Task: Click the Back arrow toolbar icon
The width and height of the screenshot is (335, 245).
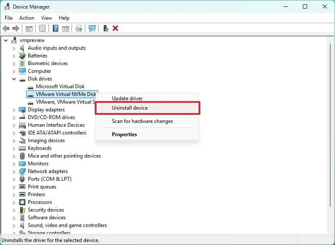Action: pyautogui.click(x=6, y=28)
